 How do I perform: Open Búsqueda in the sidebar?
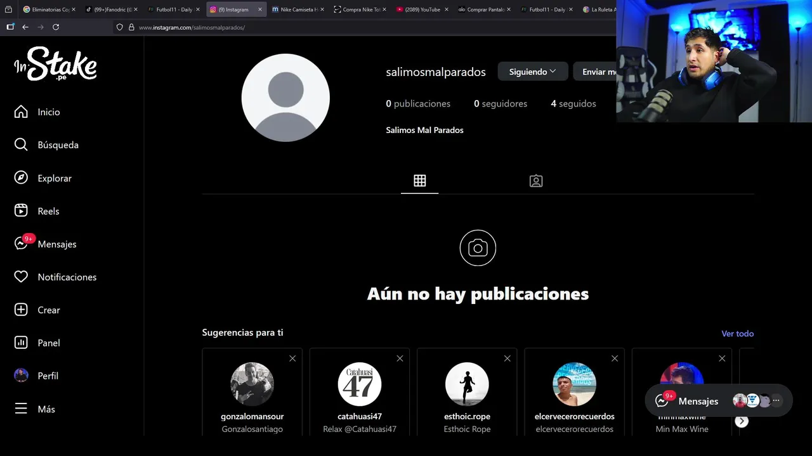[46, 145]
